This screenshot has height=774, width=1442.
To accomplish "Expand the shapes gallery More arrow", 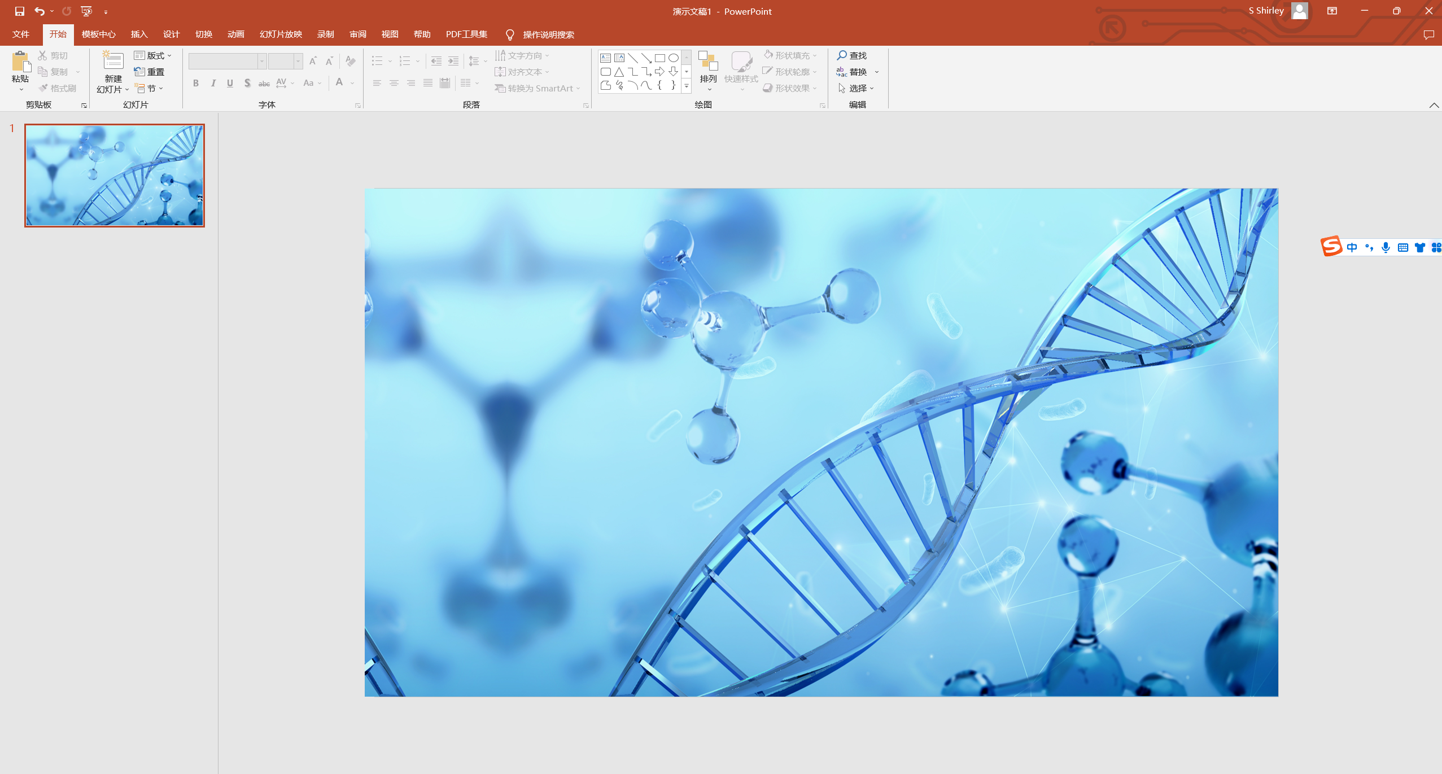I will click(x=687, y=86).
